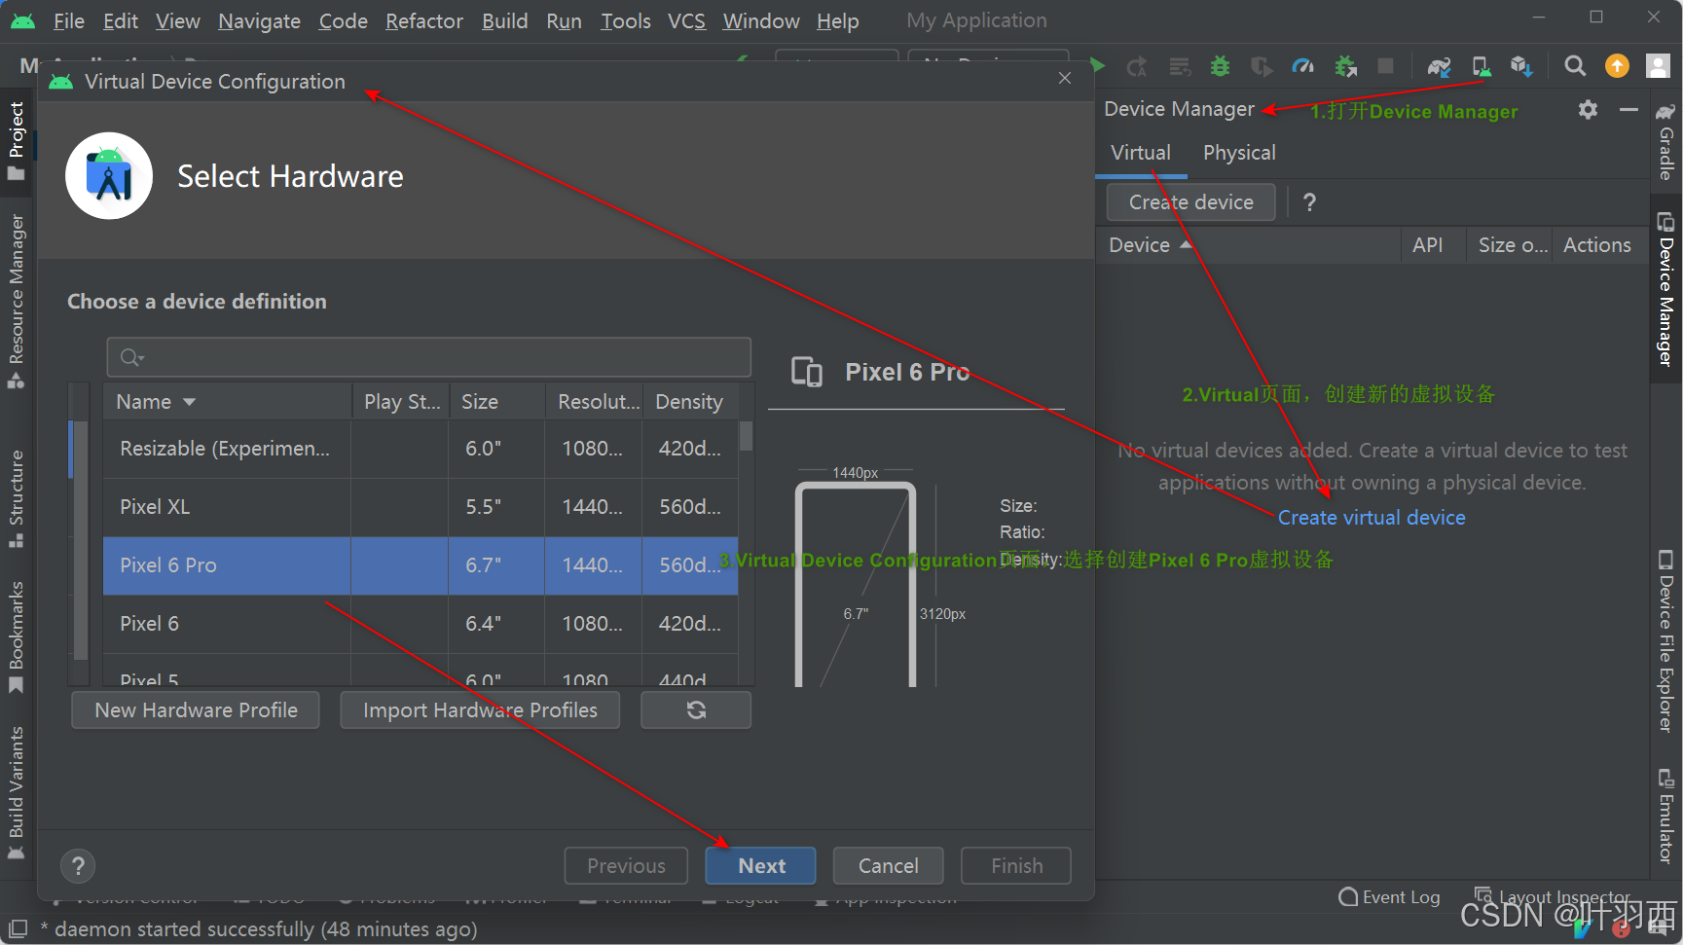The image size is (1683, 945).
Task: Click the Apply Changes and Restart Activity icon
Action: [1137, 66]
